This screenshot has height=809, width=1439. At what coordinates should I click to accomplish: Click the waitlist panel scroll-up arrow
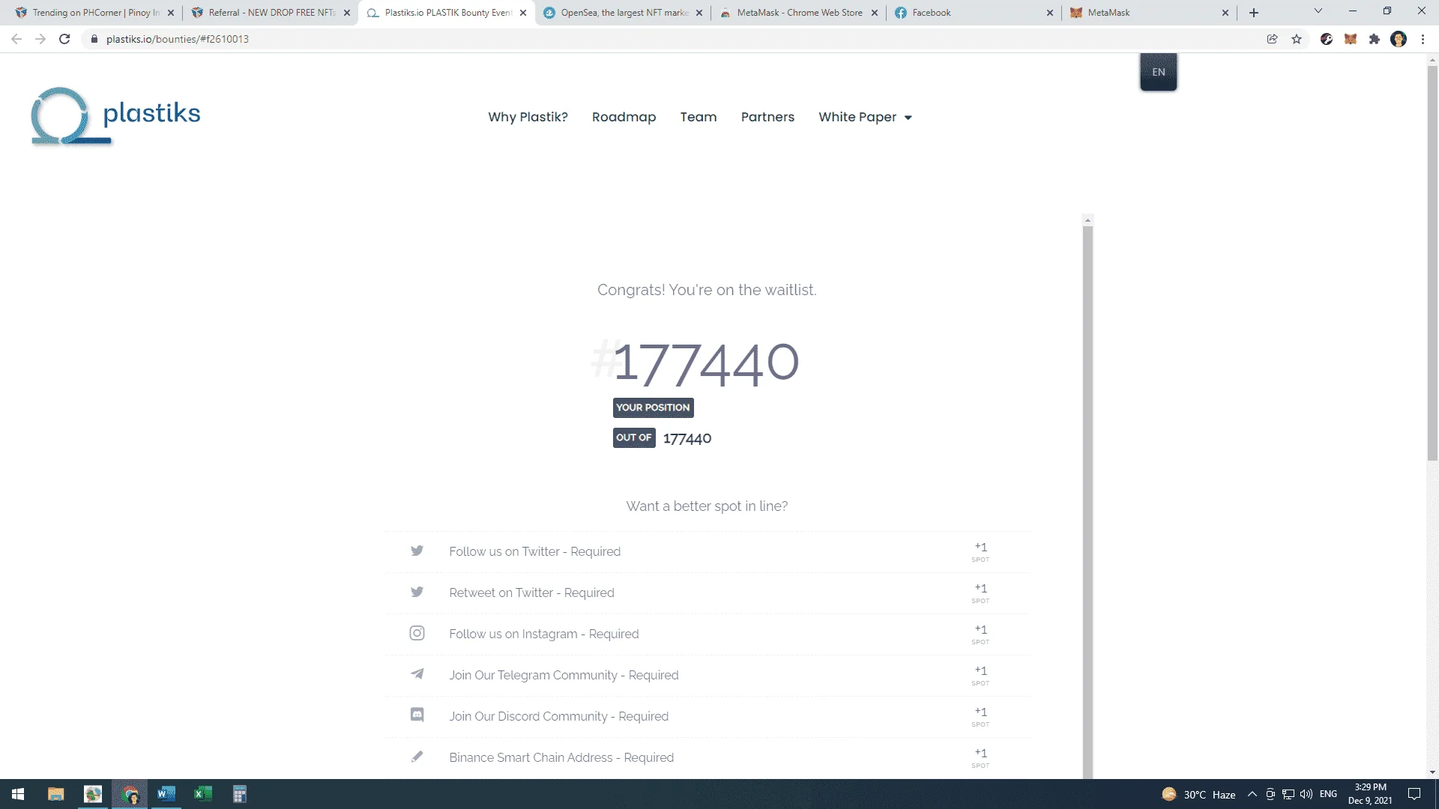[1087, 220]
